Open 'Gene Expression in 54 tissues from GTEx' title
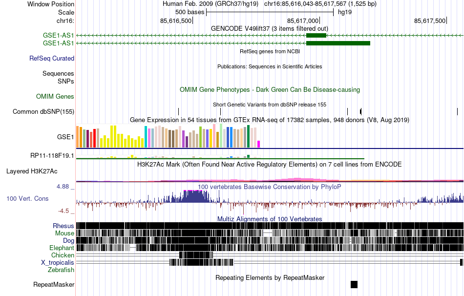The image size is (464, 296). (x=270, y=120)
